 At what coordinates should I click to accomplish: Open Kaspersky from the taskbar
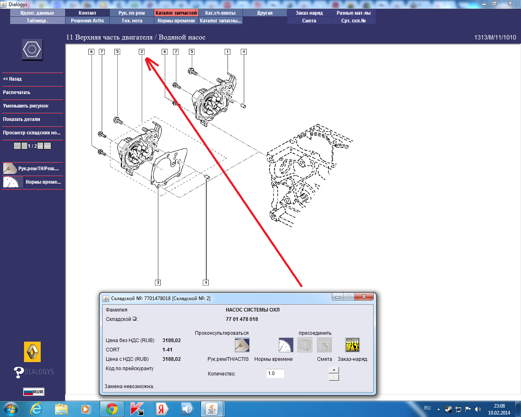[x=137, y=409]
